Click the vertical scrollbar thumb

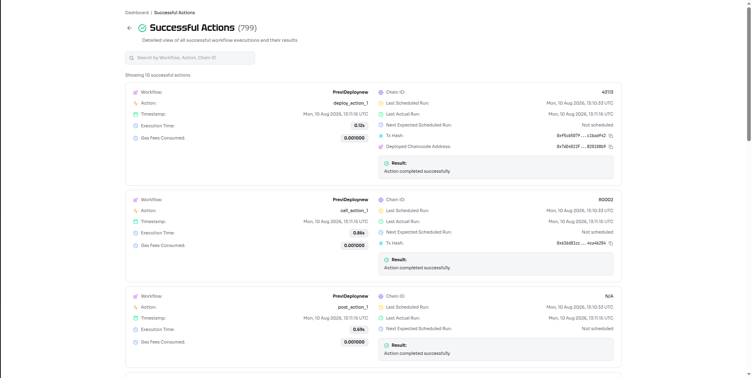(749, 74)
